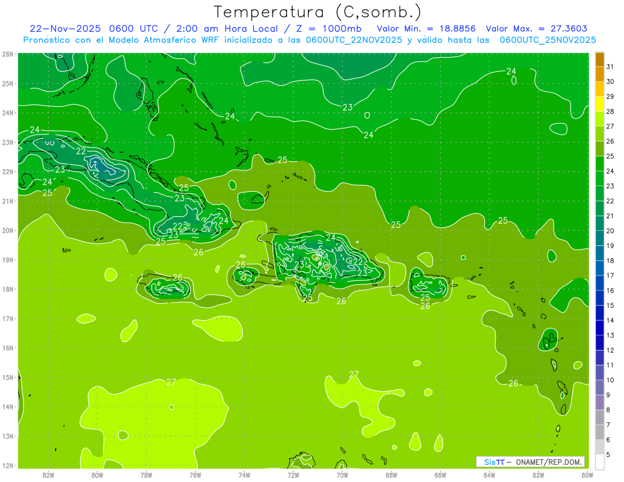Click the legend scale label 31
624x482 pixels.
tap(610, 67)
